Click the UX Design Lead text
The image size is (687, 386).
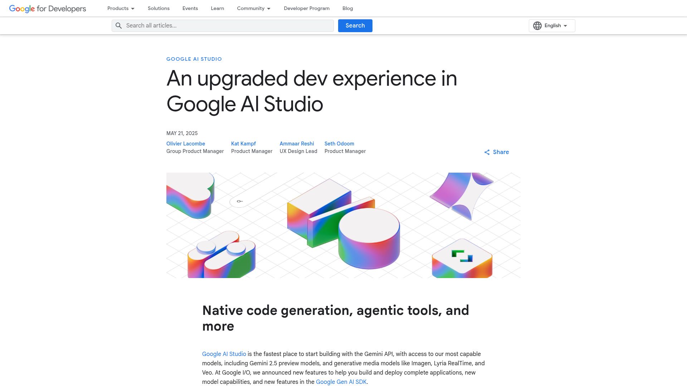[298, 151]
